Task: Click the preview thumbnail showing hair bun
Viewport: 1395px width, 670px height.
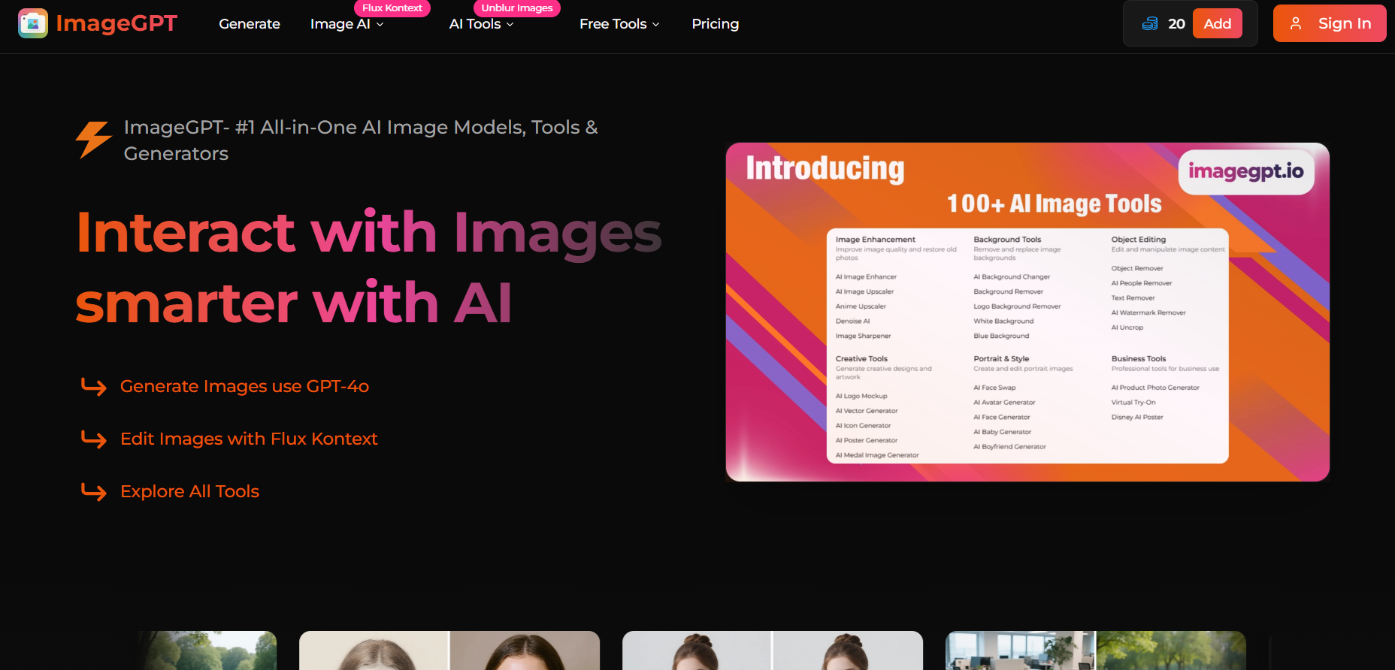Action: 773,650
